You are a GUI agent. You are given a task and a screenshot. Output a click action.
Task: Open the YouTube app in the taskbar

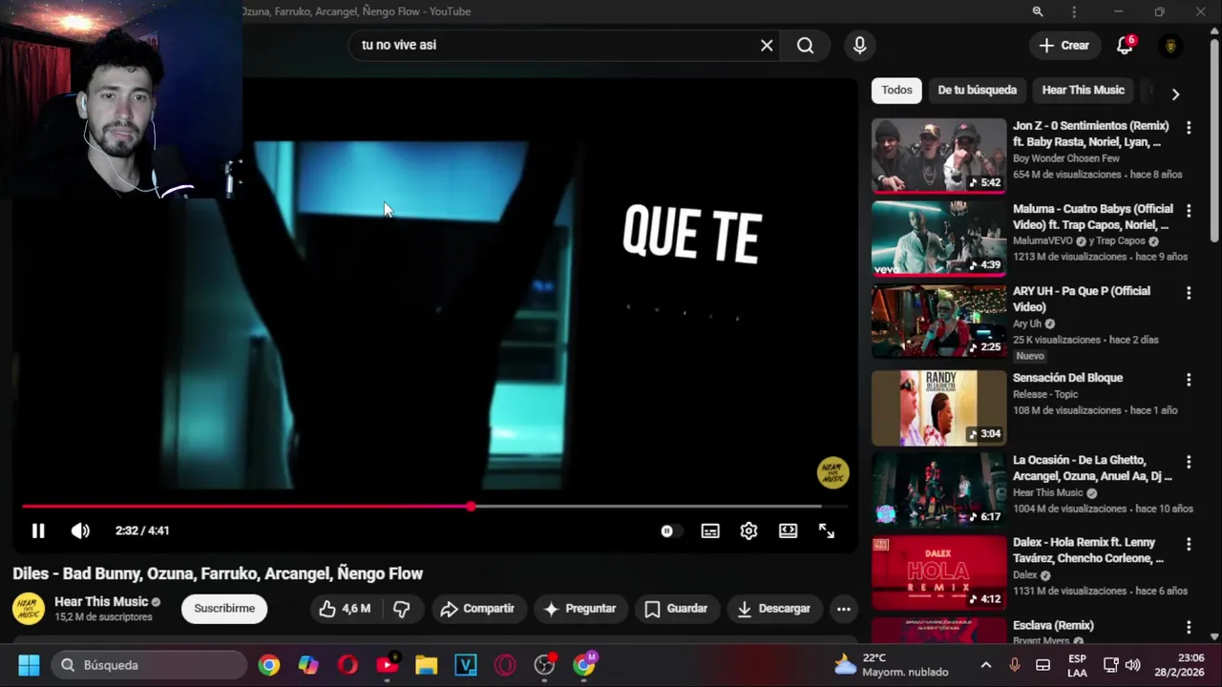387,665
